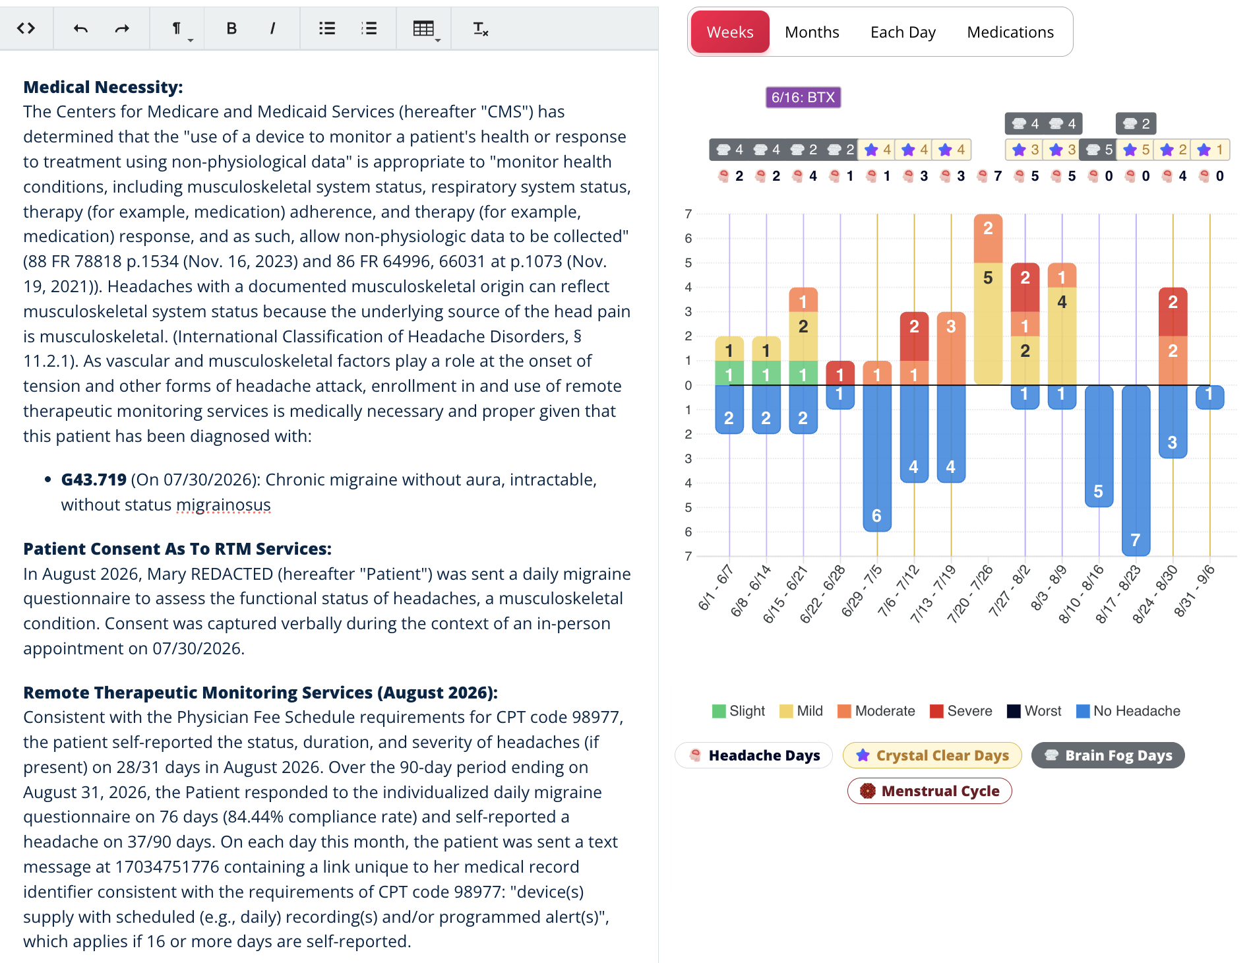The height and width of the screenshot is (963, 1251).
Task: Click the crystal clear star badge showing 1
Action: click(1210, 150)
